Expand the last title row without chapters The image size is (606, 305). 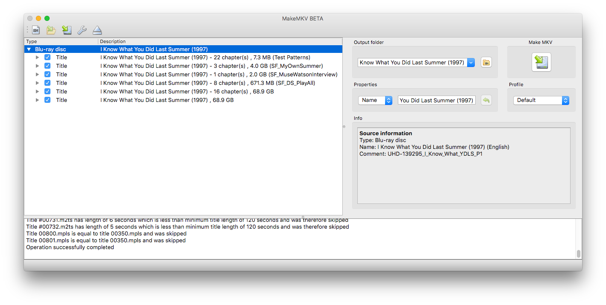point(38,100)
